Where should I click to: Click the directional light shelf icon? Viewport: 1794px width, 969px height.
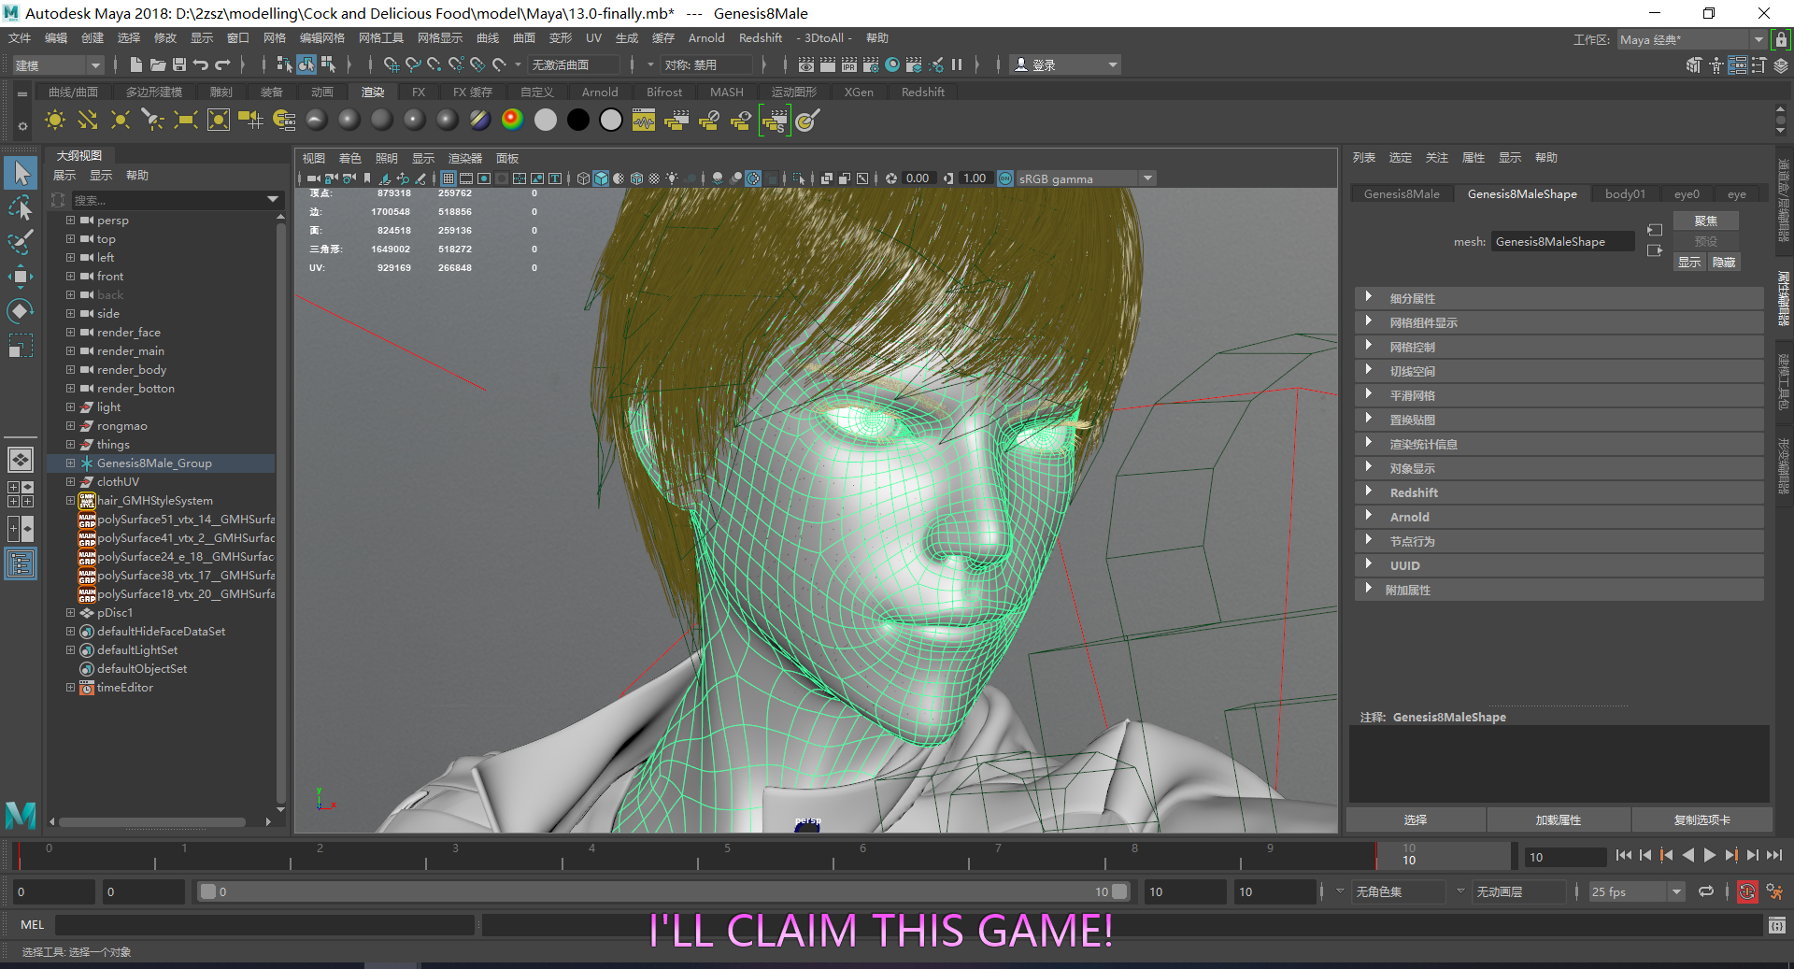tap(88, 120)
